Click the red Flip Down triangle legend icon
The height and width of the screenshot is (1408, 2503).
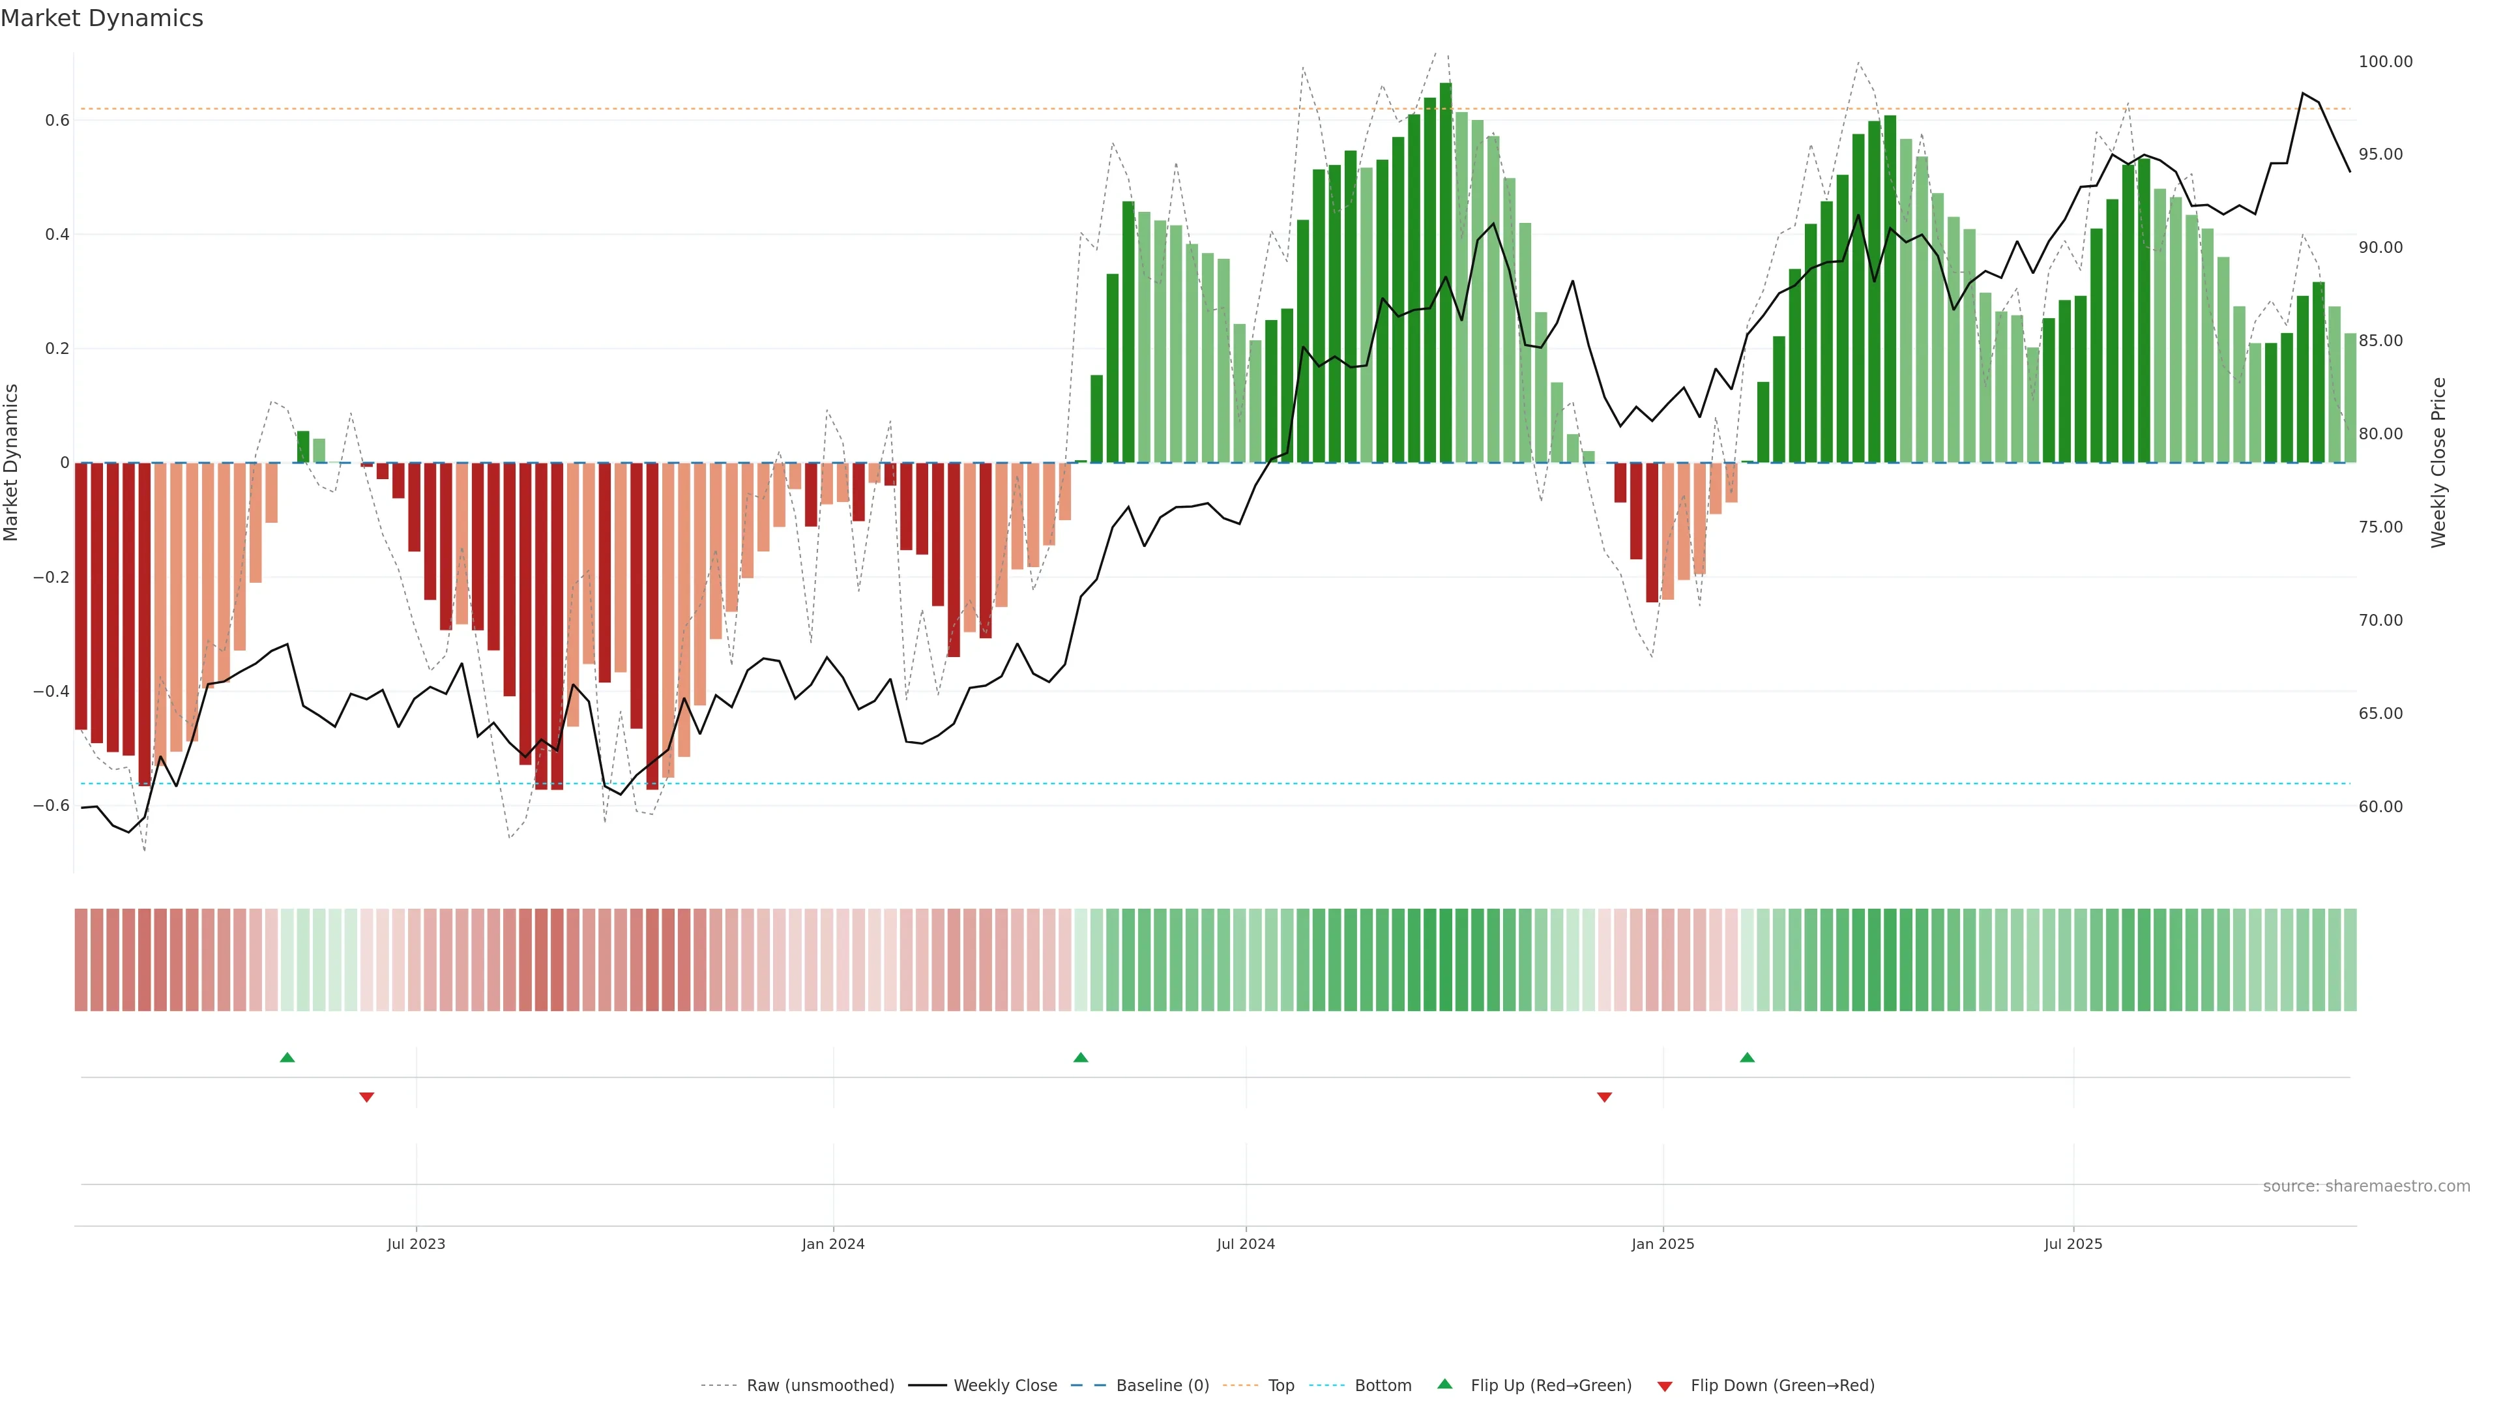pos(1665,1386)
